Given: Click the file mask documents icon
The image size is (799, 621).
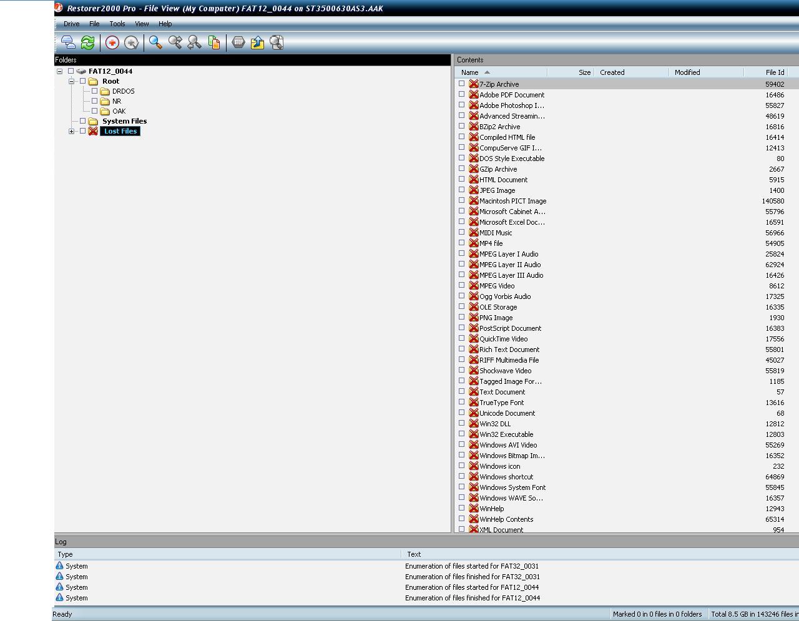Looking at the screenshot, I should pyautogui.click(x=214, y=42).
